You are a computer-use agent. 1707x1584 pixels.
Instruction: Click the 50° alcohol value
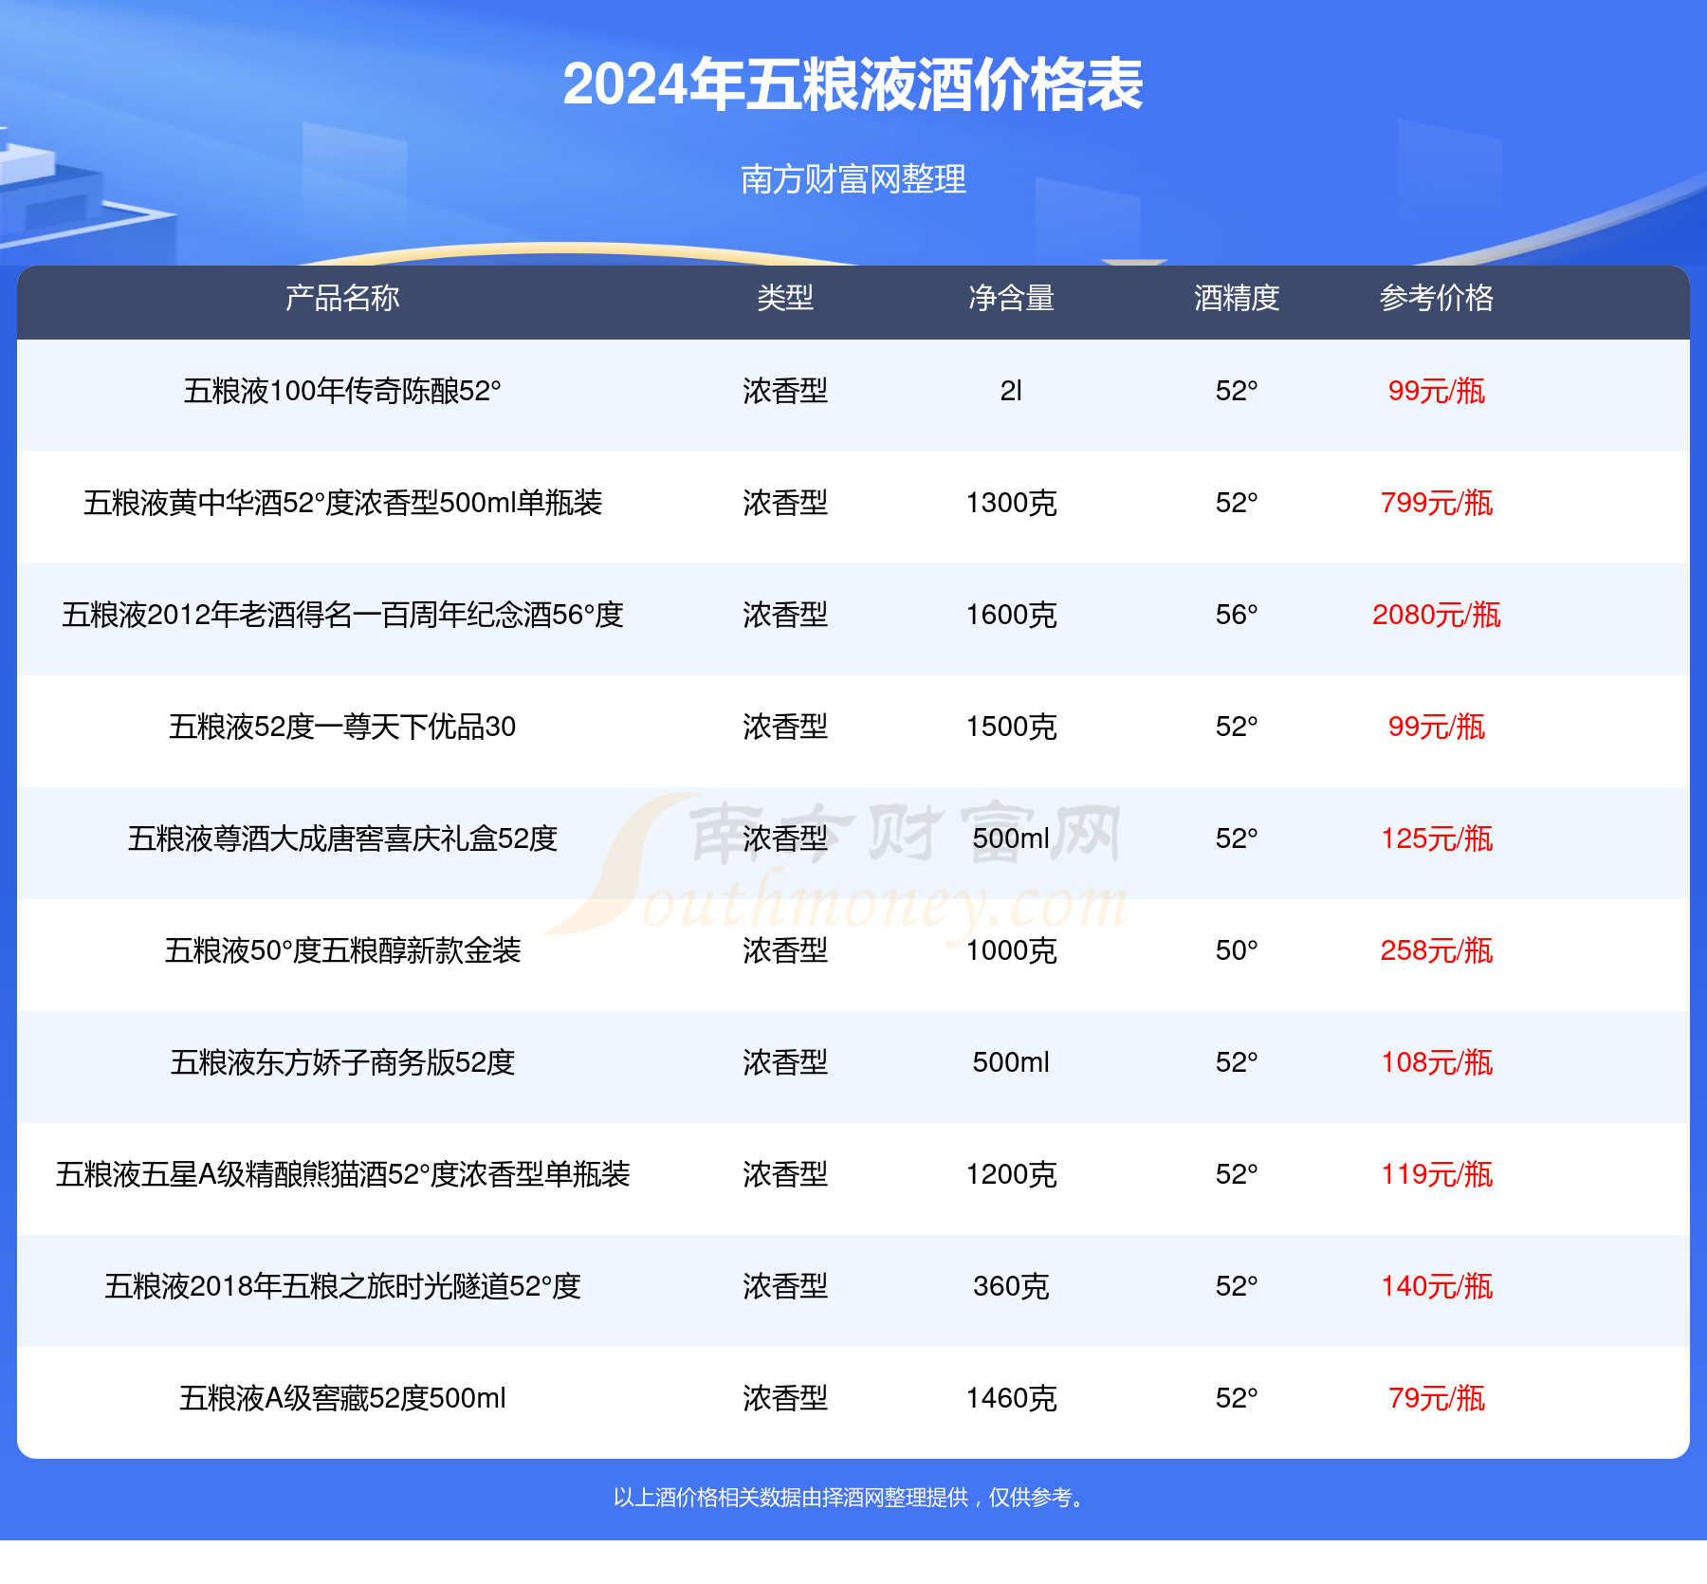tap(1237, 950)
